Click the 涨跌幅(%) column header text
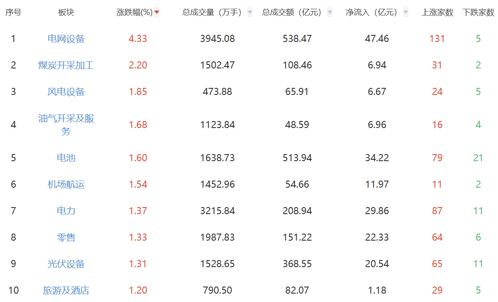Screen dimensions: 498x302 (x=134, y=13)
